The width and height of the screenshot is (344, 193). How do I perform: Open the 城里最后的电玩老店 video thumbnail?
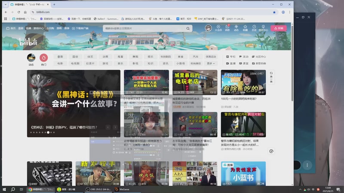click(195, 82)
